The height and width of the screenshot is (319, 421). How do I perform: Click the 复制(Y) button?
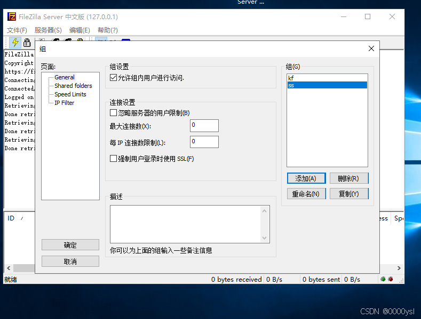click(x=349, y=194)
